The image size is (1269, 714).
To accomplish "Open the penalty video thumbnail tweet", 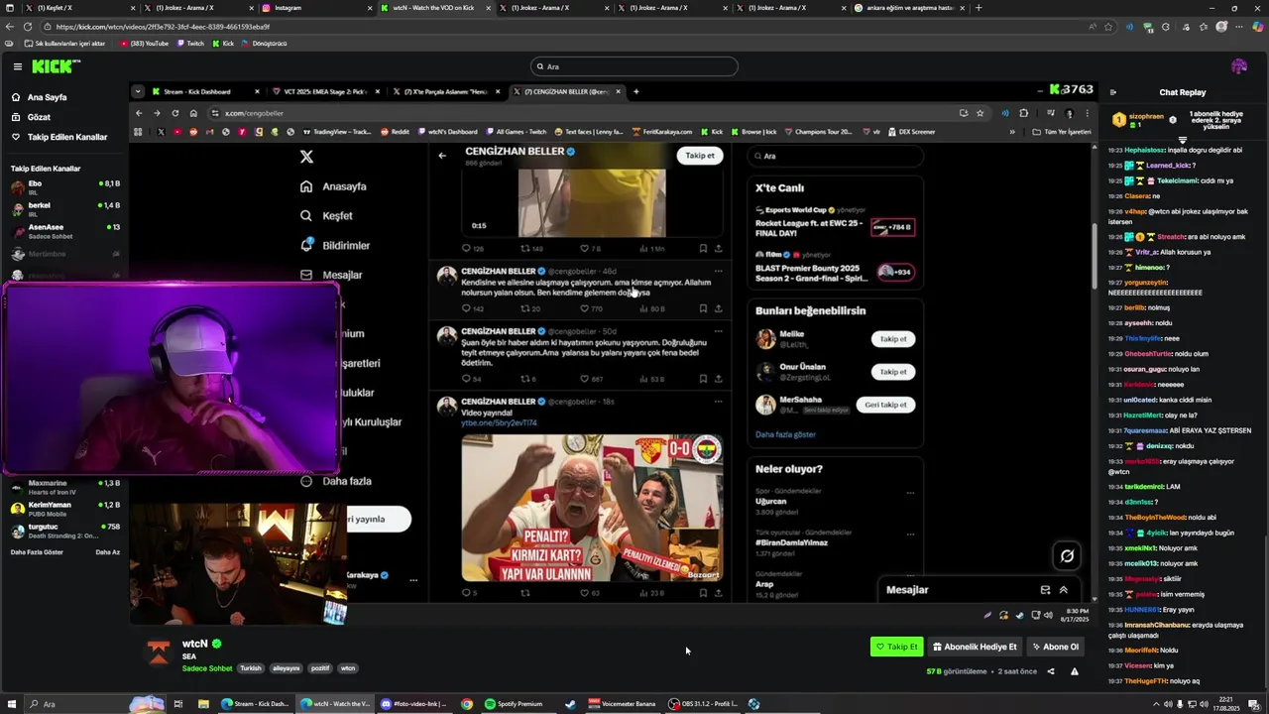I will pos(592,508).
